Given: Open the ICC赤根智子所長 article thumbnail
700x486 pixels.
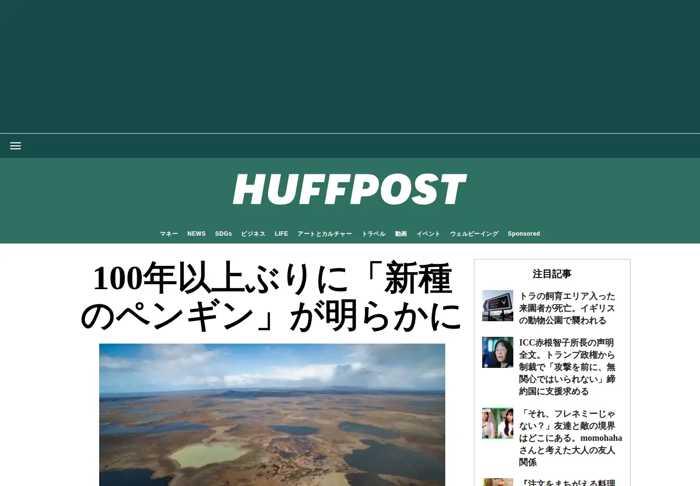Looking at the screenshot, I should coord(498,352).
